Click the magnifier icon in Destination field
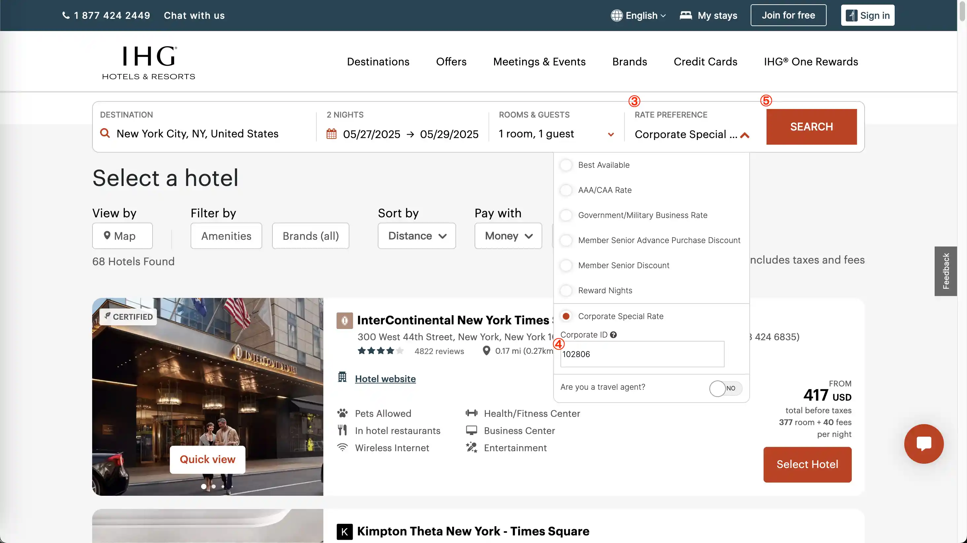967x543 pixels. pos(105,133)
